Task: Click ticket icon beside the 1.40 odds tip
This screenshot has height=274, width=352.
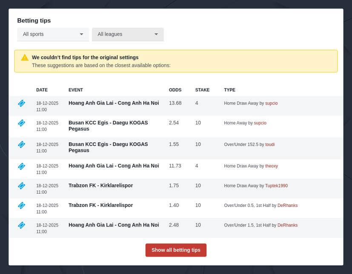Action: [21, 206]
